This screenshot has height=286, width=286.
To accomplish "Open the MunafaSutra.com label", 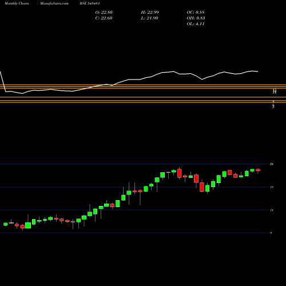I will pyautogui.click(x=54, y=3).
